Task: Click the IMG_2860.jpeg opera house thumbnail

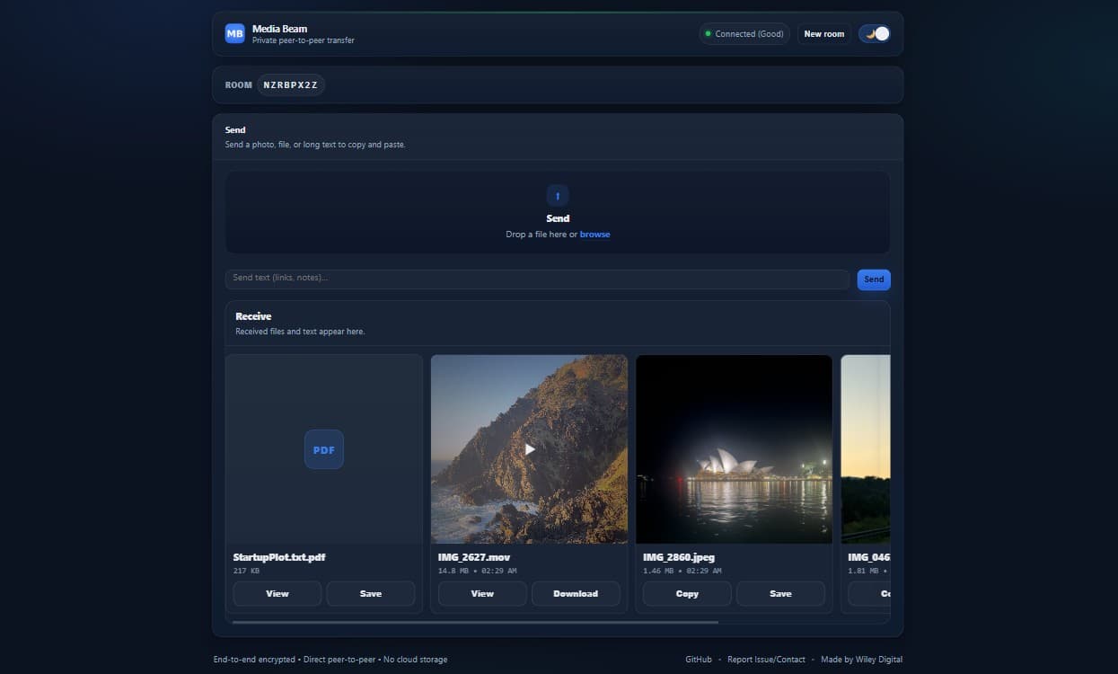Action: 733,448
